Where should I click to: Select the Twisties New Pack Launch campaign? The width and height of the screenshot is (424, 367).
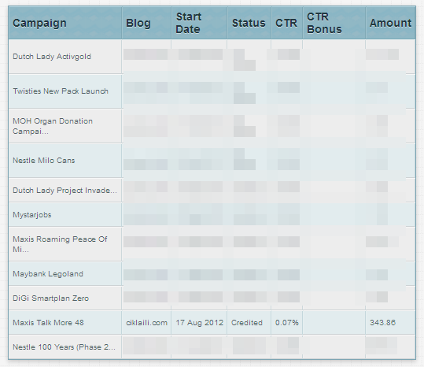pos(61,91)
